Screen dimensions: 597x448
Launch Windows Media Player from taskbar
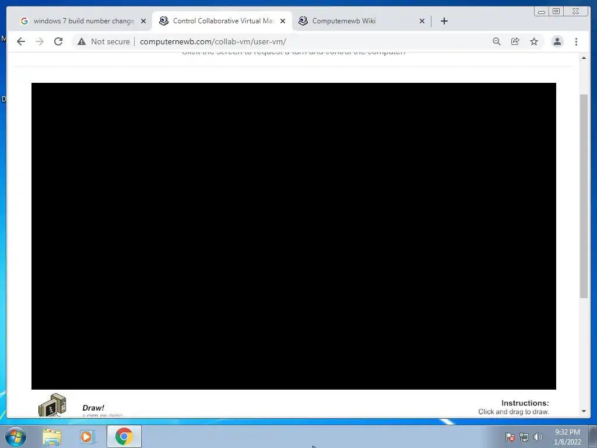[87, 437]
